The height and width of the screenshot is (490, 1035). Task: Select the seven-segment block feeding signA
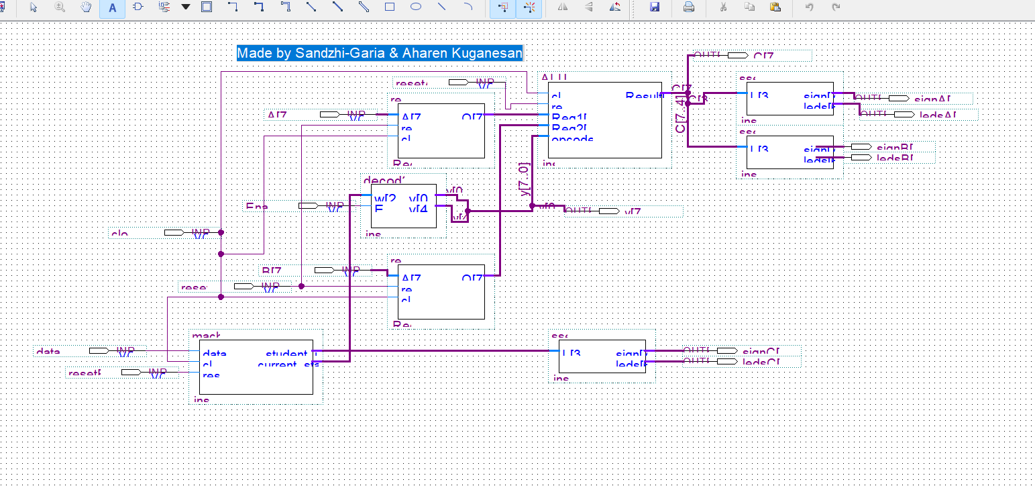click(x=790, y=99)
